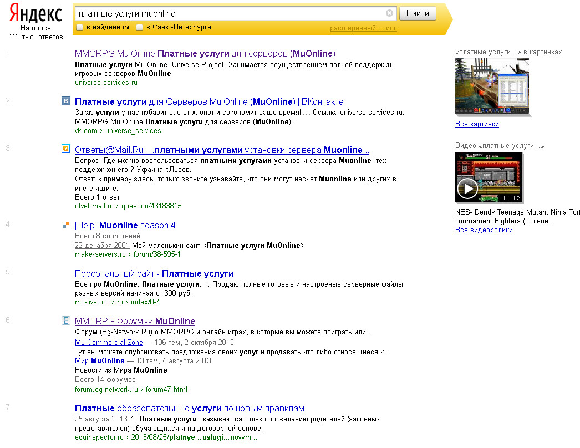580x448 pixels.
Task: Click the Mail.Ru answers favicon
Action: (65, 149)
